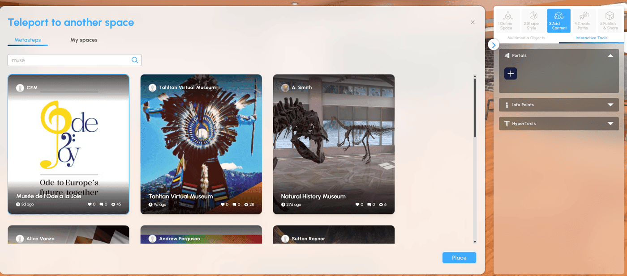Click Andrew Ferguson author avatar
This screenshot has height=276, width=627.
pos(153,239)
